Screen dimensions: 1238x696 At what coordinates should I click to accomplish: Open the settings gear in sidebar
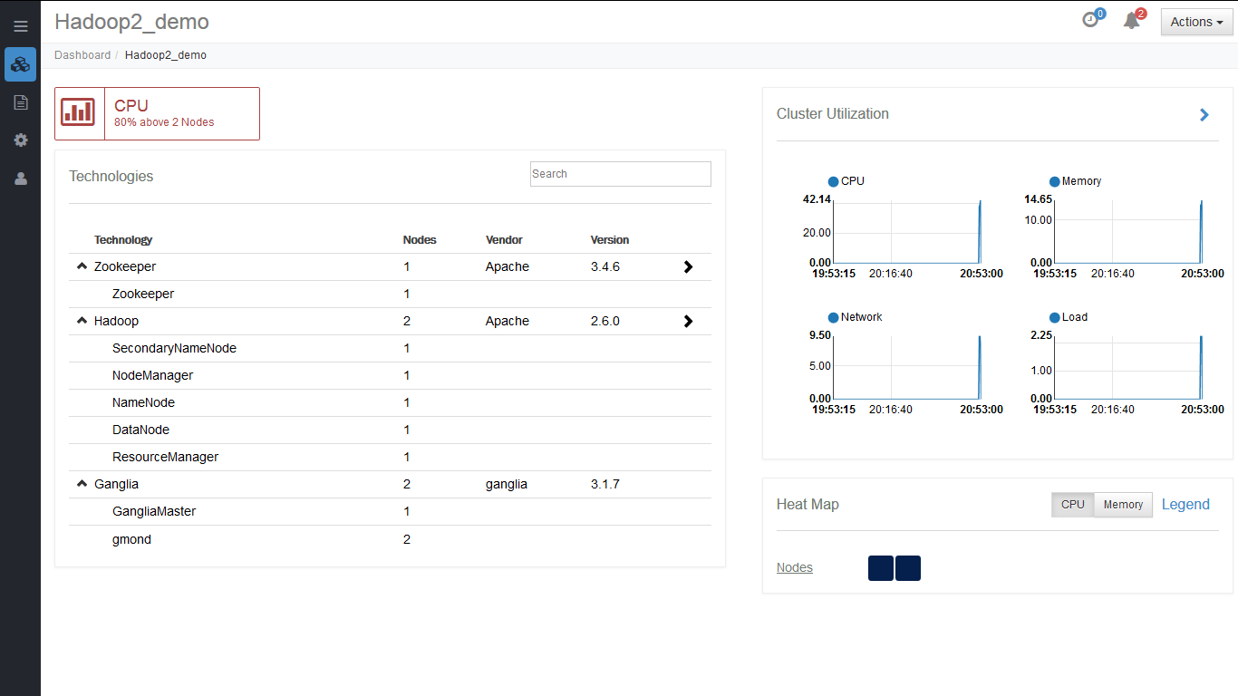pyautogui.click(x=20, y=140)
